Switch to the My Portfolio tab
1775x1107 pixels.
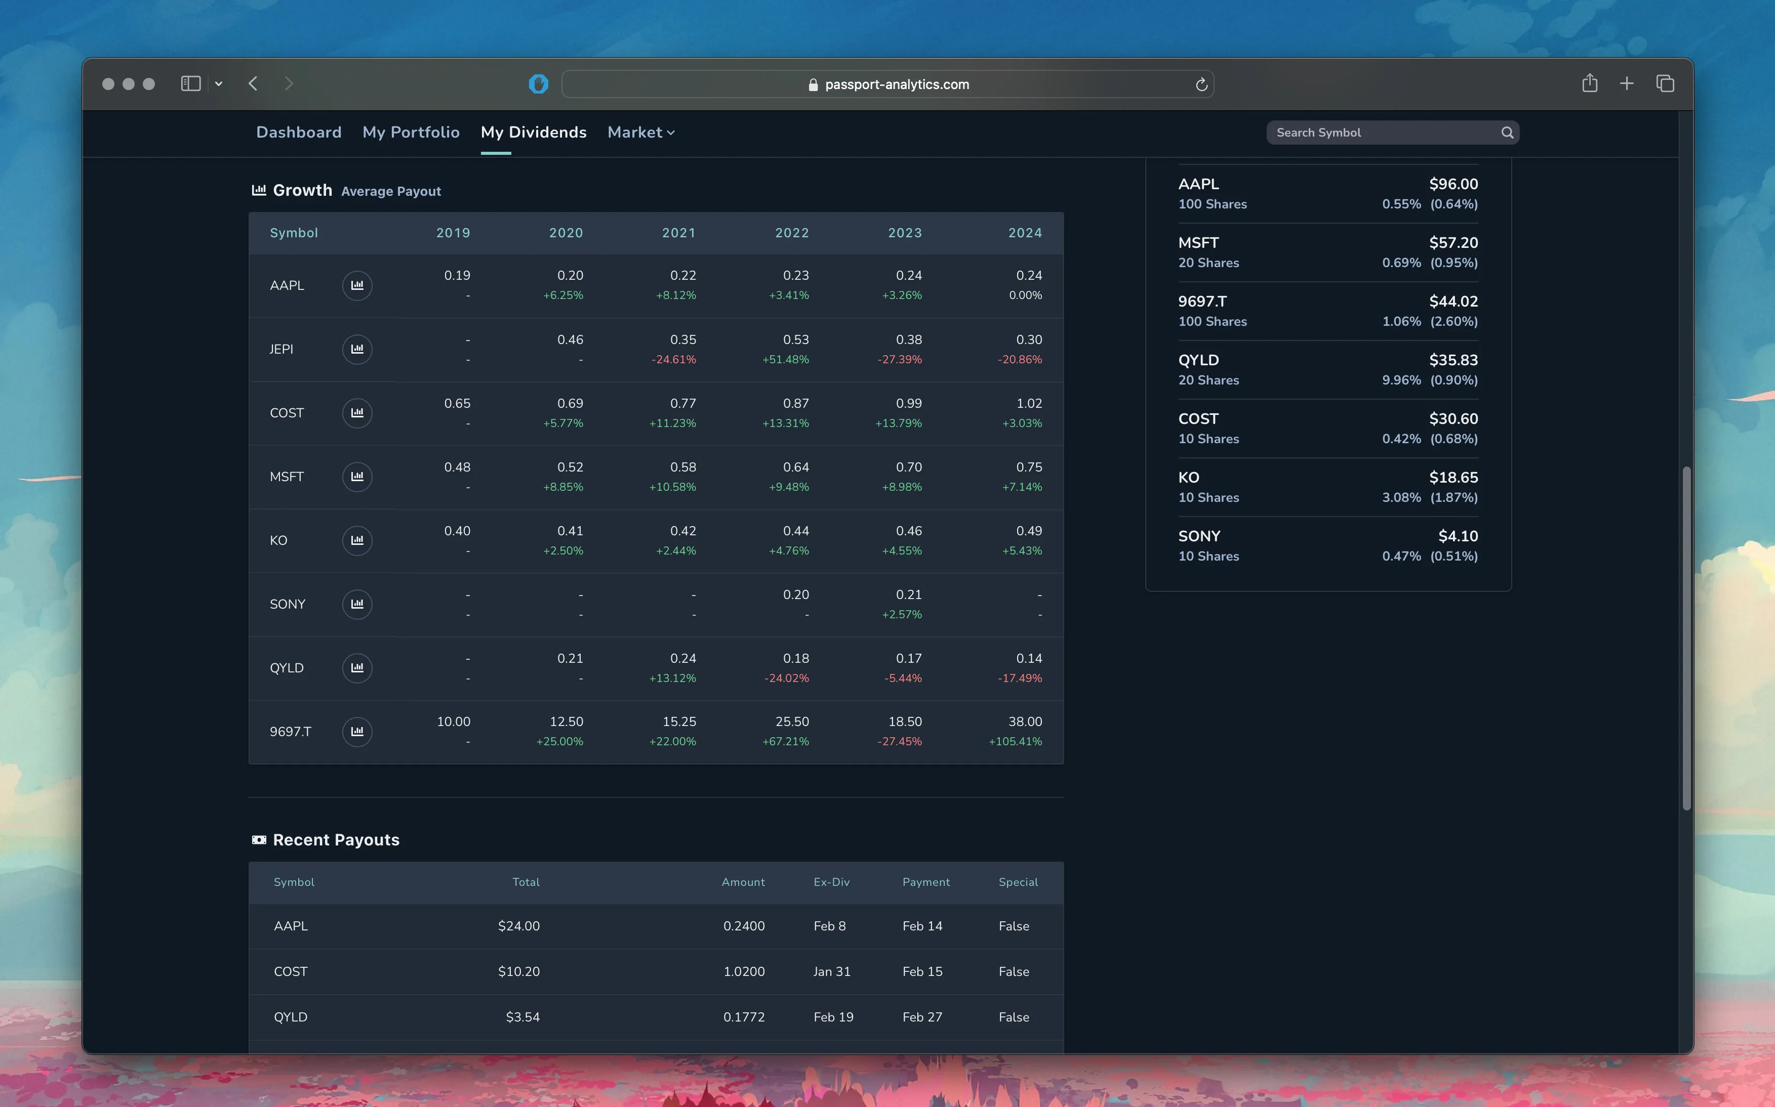click(411, 133)
